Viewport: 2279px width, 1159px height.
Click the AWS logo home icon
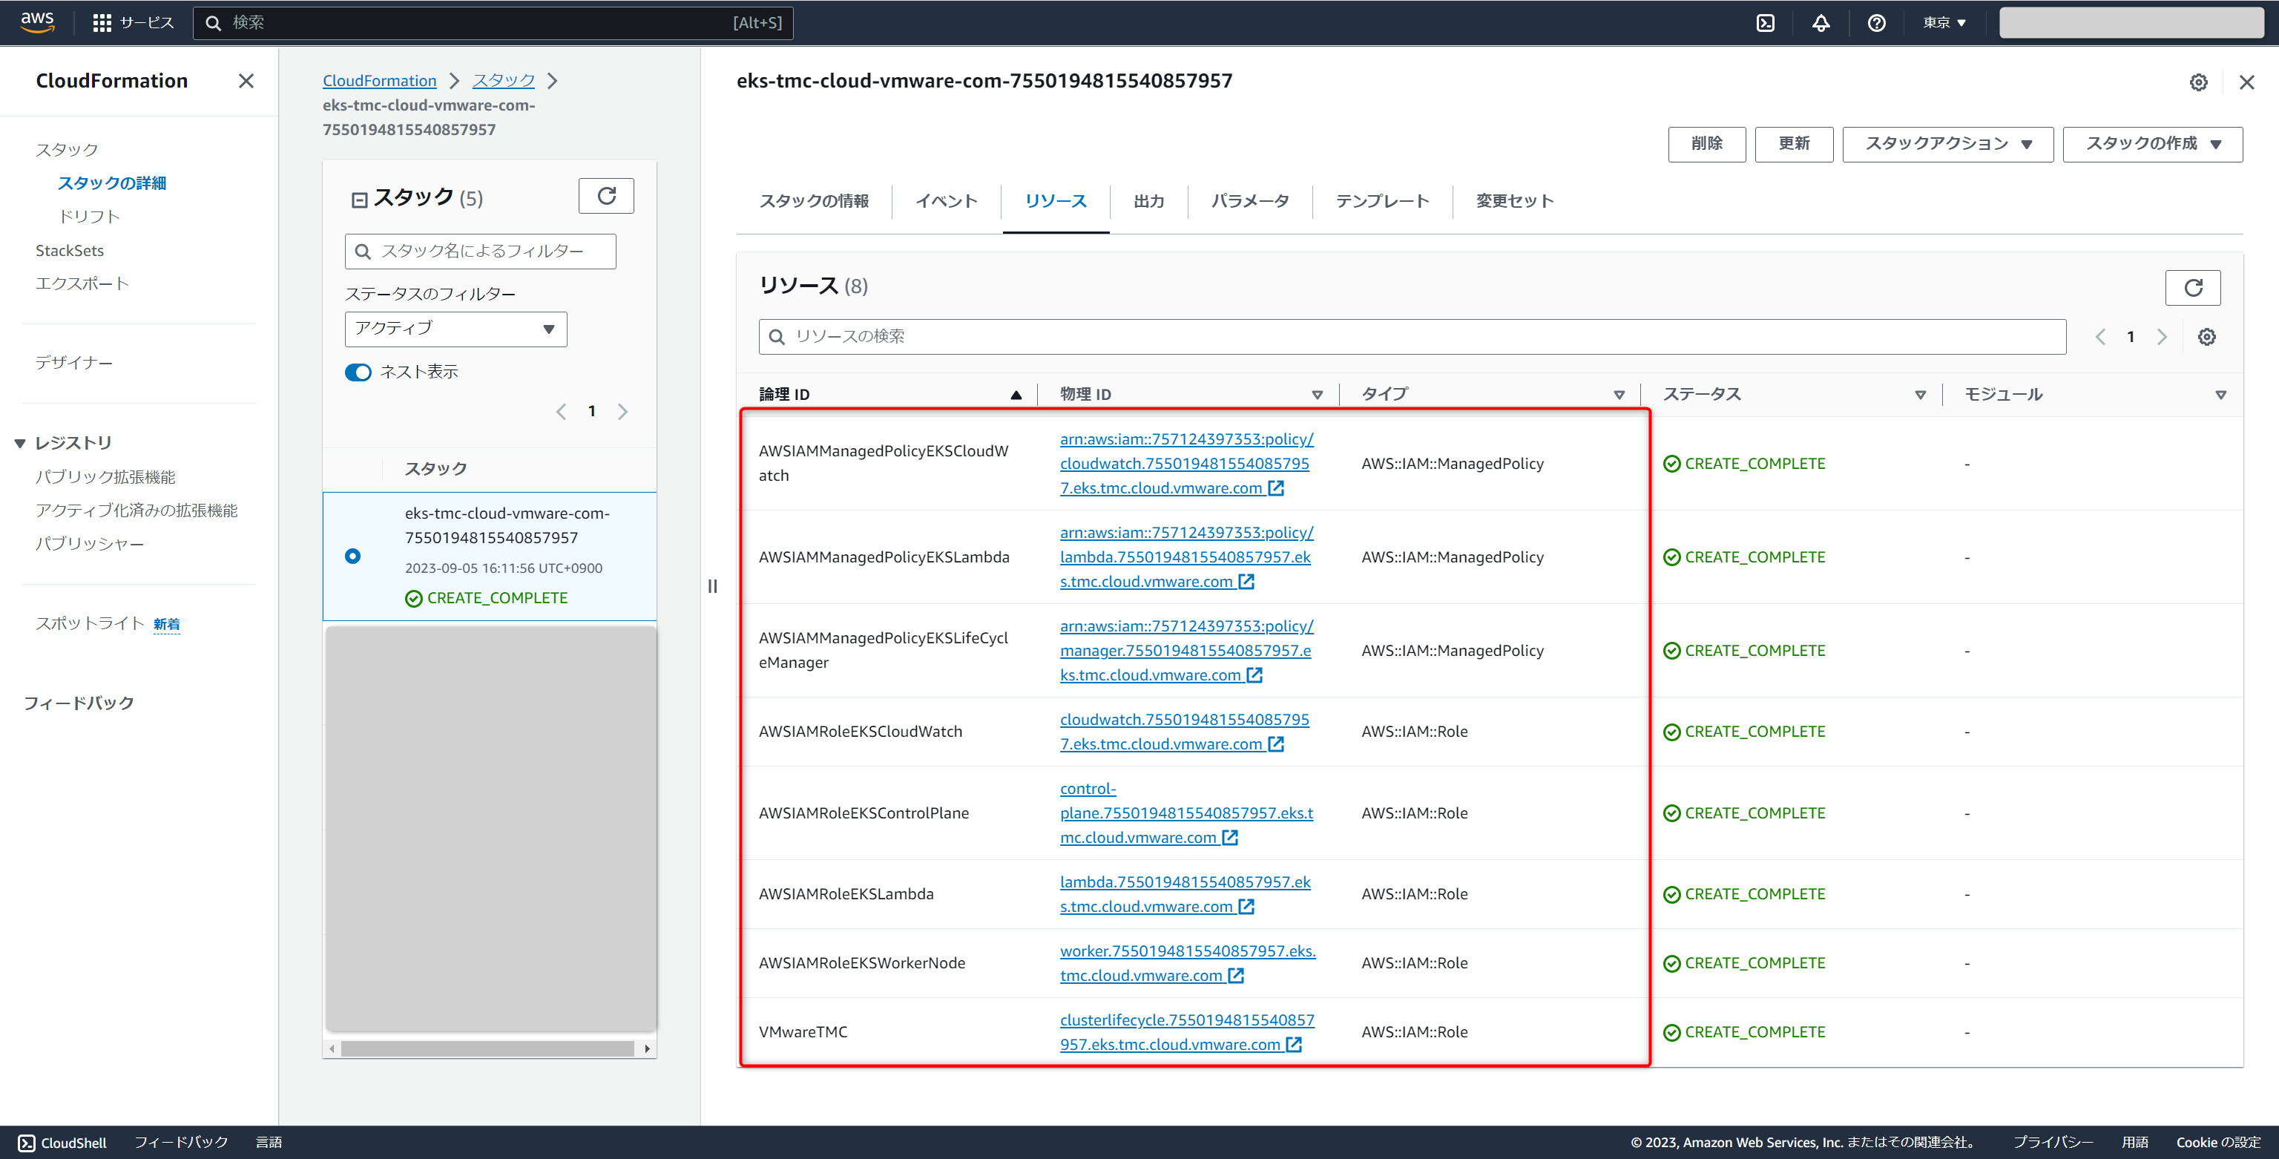[37, 22]
